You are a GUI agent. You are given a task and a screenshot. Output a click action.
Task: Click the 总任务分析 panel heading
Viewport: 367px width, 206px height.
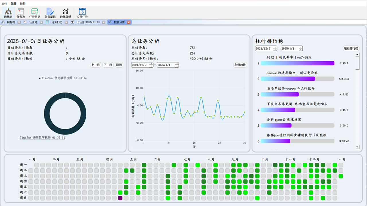[x=145, y=41]
